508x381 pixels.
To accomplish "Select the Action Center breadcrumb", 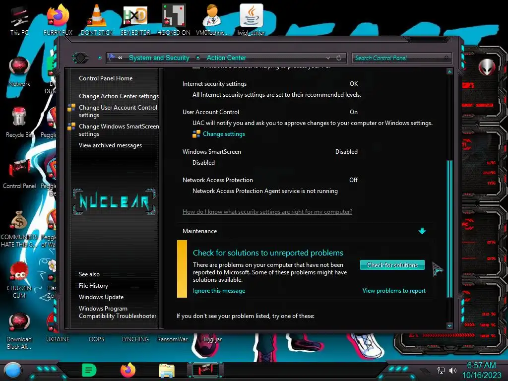I will coord(226,58).
